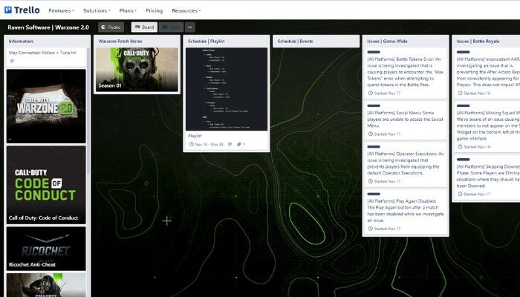The image size is (520, 297).
Task: Open the Features menu
Action: (61, 10)
